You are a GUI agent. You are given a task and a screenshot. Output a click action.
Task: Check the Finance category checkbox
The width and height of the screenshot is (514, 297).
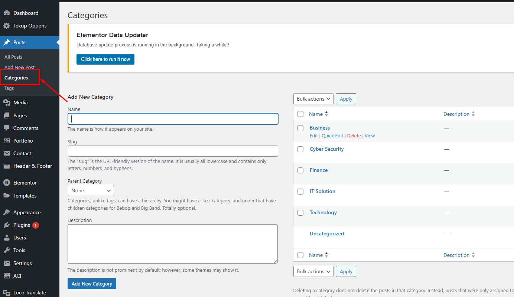301,170
